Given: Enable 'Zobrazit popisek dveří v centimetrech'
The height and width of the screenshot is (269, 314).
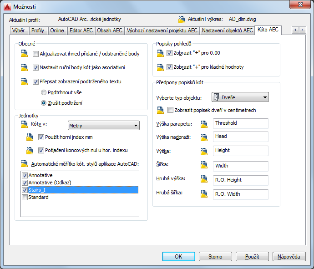Looking at the screenshot, I should tap(170, 110).
